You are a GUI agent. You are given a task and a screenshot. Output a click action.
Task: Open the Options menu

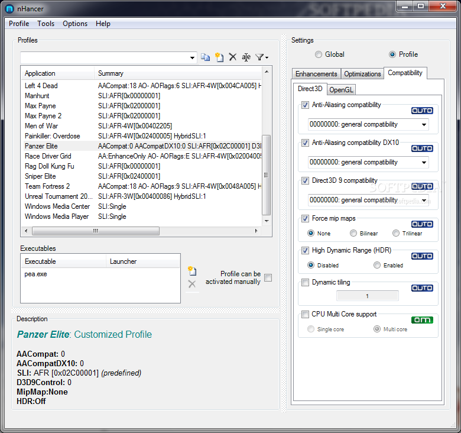coord(75,24)
